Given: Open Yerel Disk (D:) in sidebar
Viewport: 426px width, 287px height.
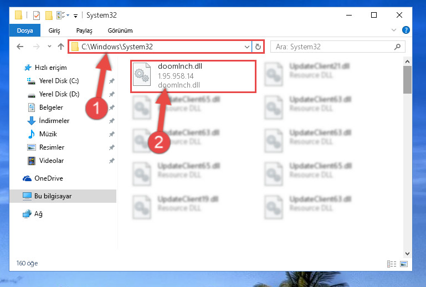Looking at the screenshot, I should [x=54, y=94].
